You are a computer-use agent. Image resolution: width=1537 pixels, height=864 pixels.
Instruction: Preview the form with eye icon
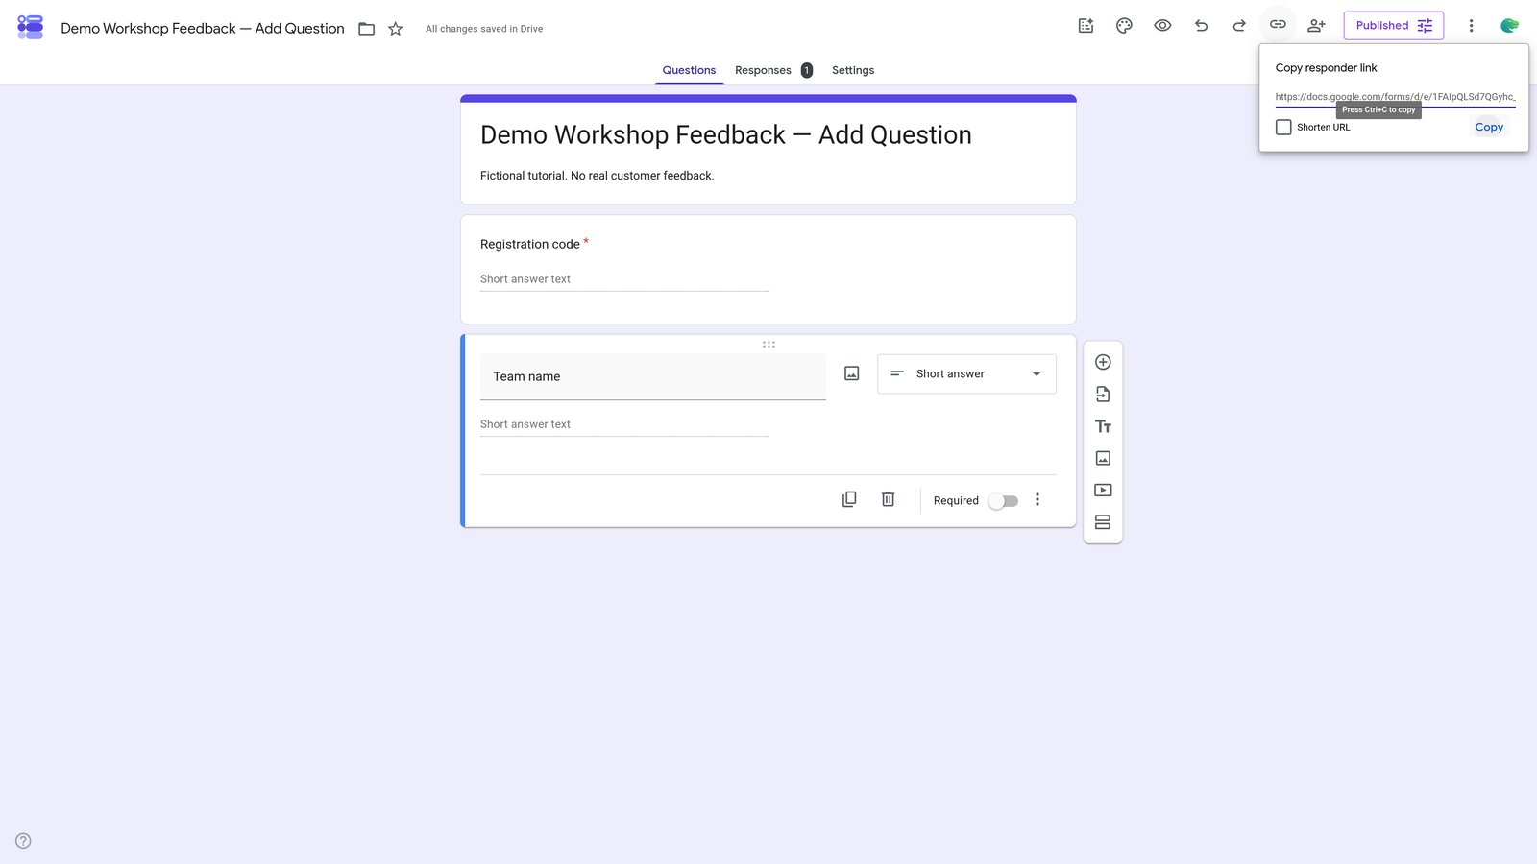[1162, 26]
